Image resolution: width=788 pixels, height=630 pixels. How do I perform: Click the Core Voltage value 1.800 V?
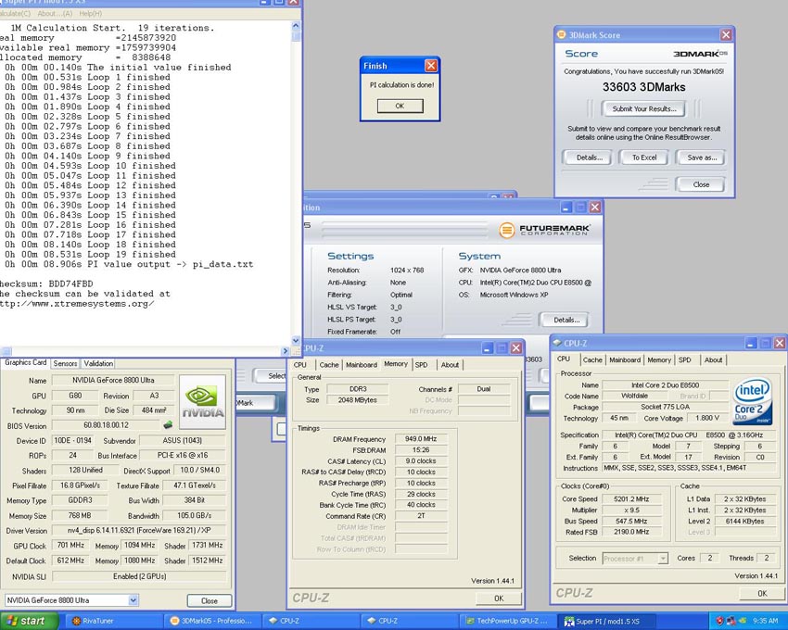point(707,418)
